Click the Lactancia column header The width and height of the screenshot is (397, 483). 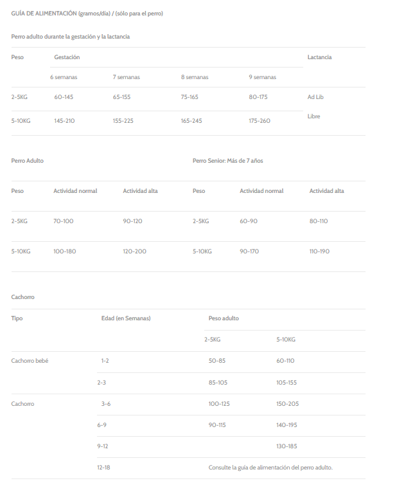[319, 57]
